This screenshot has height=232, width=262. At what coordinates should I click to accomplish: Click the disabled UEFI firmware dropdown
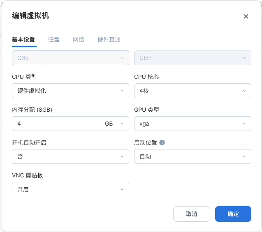click(x=192, y=58)
